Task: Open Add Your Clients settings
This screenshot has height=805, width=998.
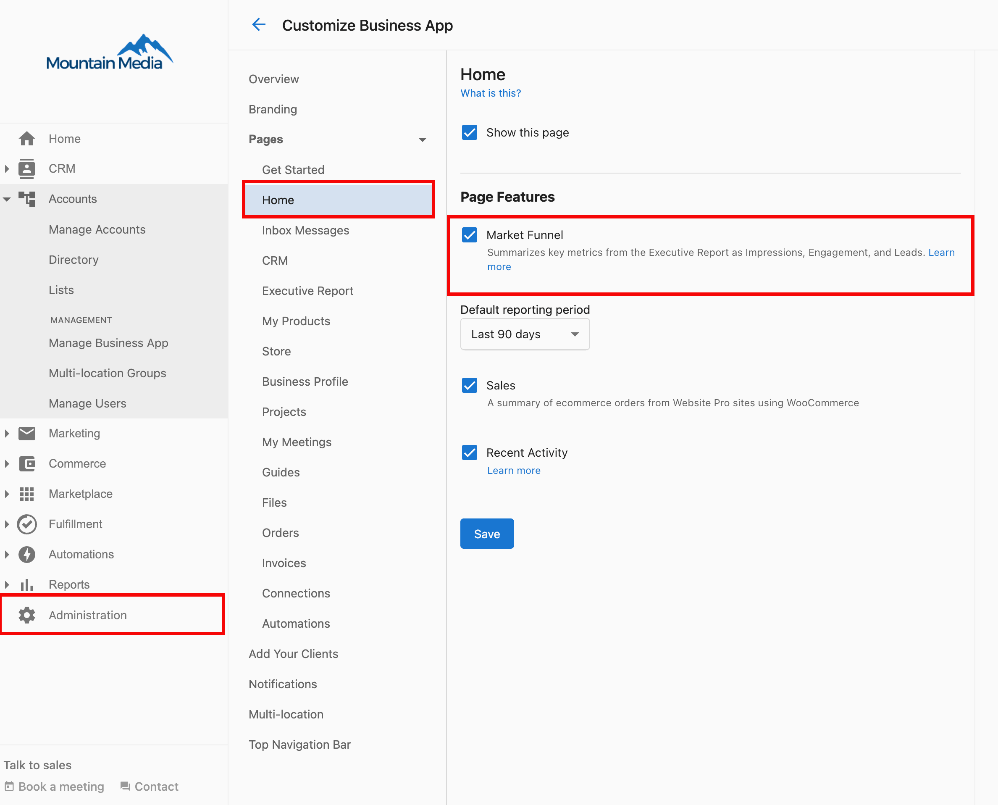Action: tap(294, 654)
